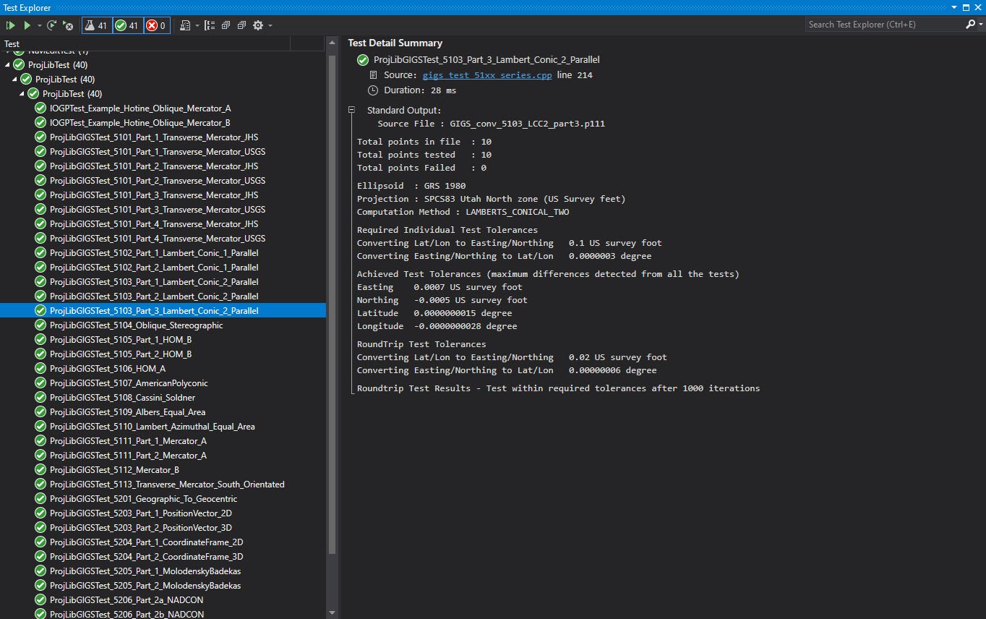Click the Cancel test run icon
This screenshot has height=619, width=986.
(68, 25)
